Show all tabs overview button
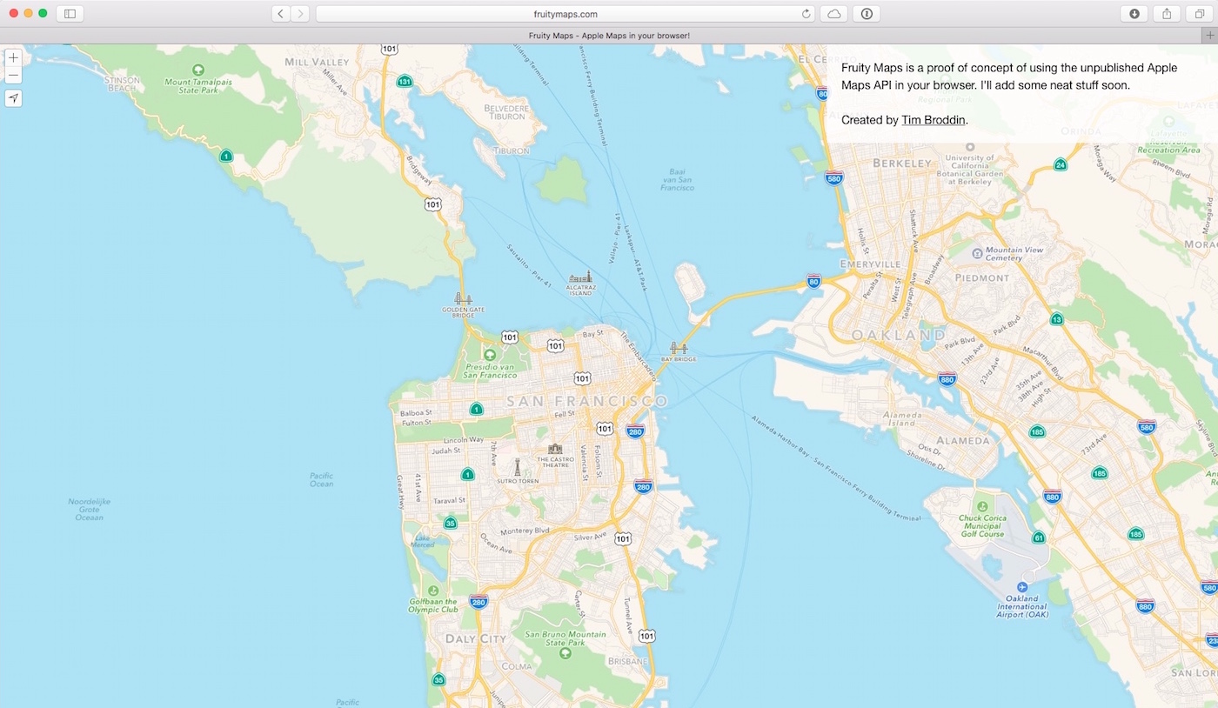 1199,13
